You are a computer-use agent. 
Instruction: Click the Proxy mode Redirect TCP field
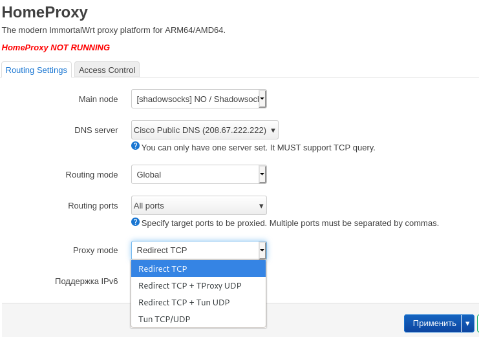pyautogui.click(x=195, y=250)
